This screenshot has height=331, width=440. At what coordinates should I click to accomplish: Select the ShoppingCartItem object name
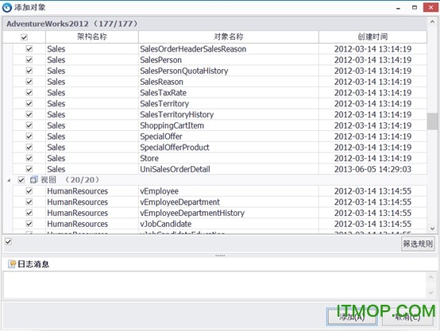pos(172,125)
